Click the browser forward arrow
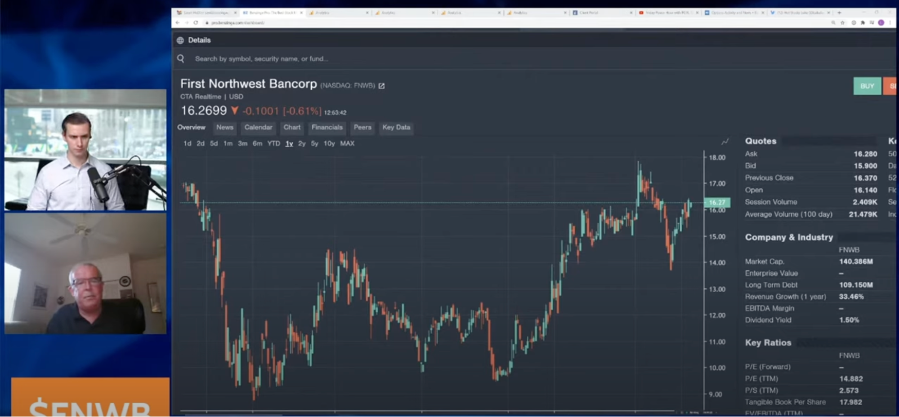The image size is (899, 417). coord(187,22)
